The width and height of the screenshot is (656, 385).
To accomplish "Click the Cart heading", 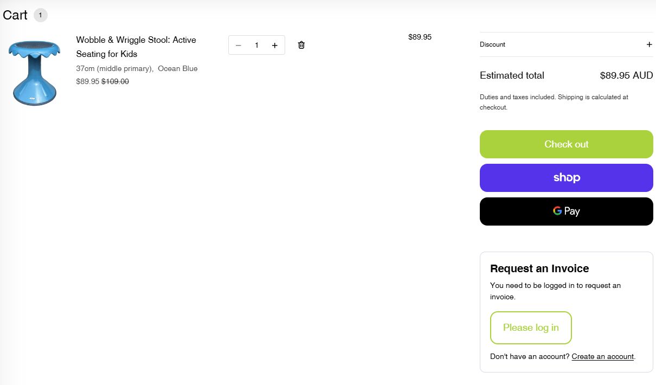I will pyautogui.click(x=15, y=15).
